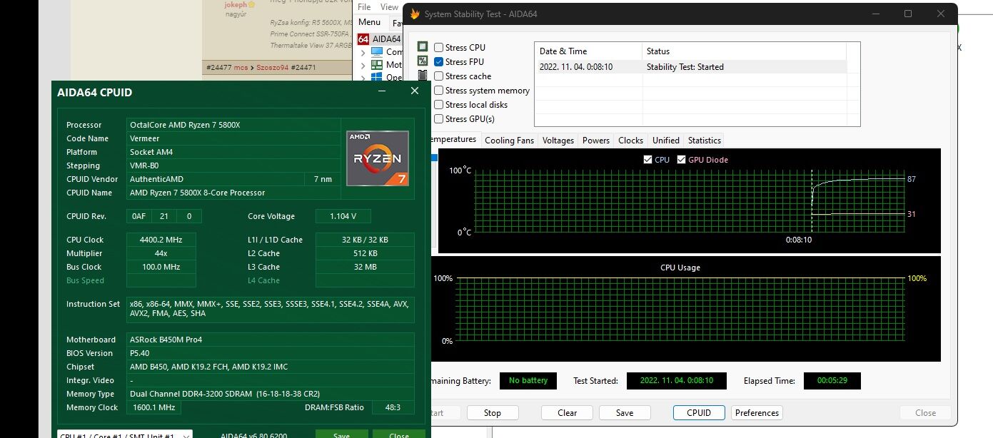Switch to the Clocks tab
The height and width of the screenshot is (438, 993).
point(631,141)
